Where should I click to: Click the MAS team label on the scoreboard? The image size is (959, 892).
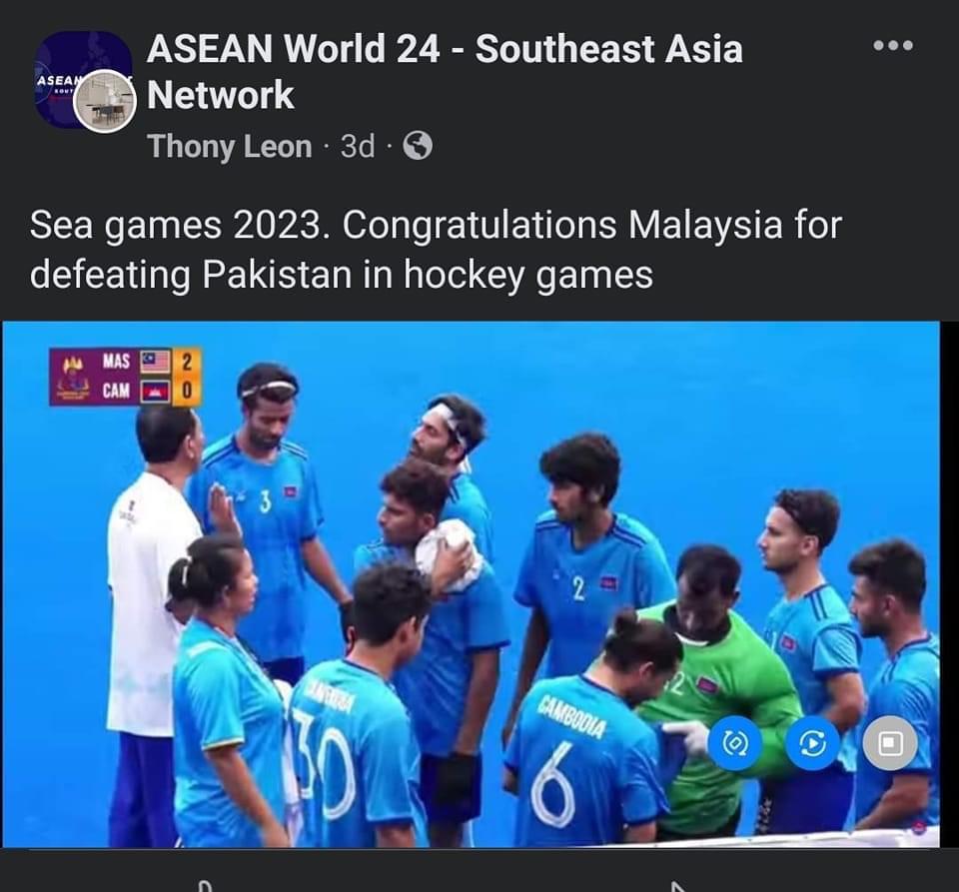point(116,362)
